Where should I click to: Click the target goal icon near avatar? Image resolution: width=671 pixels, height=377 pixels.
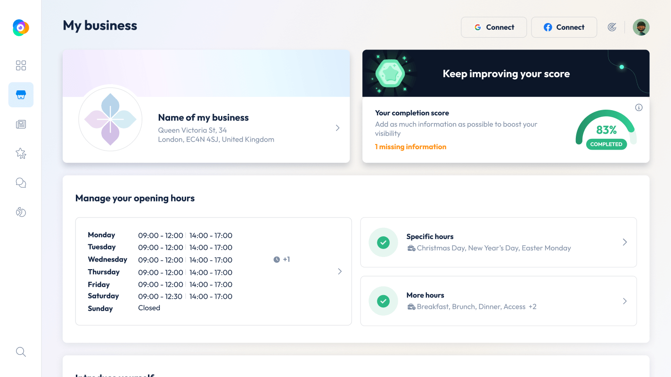click(x=612, y=27)
